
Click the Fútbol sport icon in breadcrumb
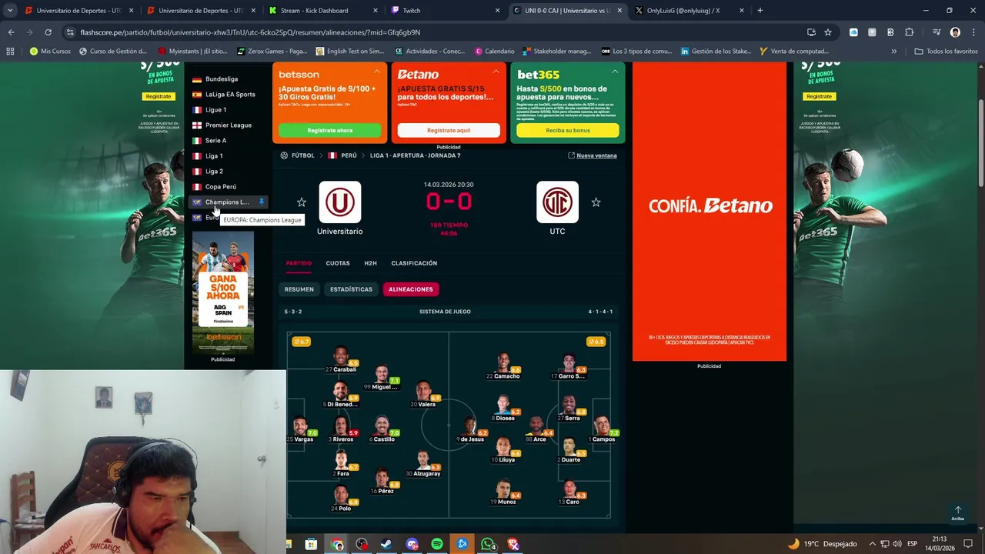click(284, 155)
